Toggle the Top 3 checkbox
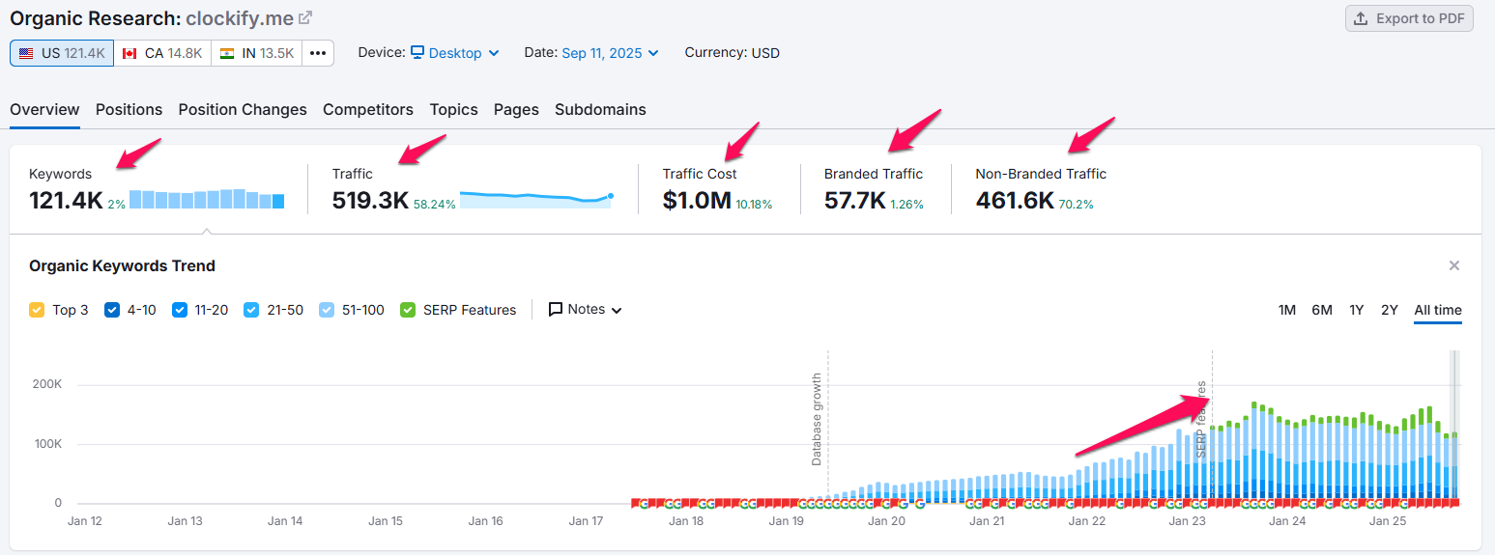The height and width of the screenshot is (555, 1495). point(37,310)
